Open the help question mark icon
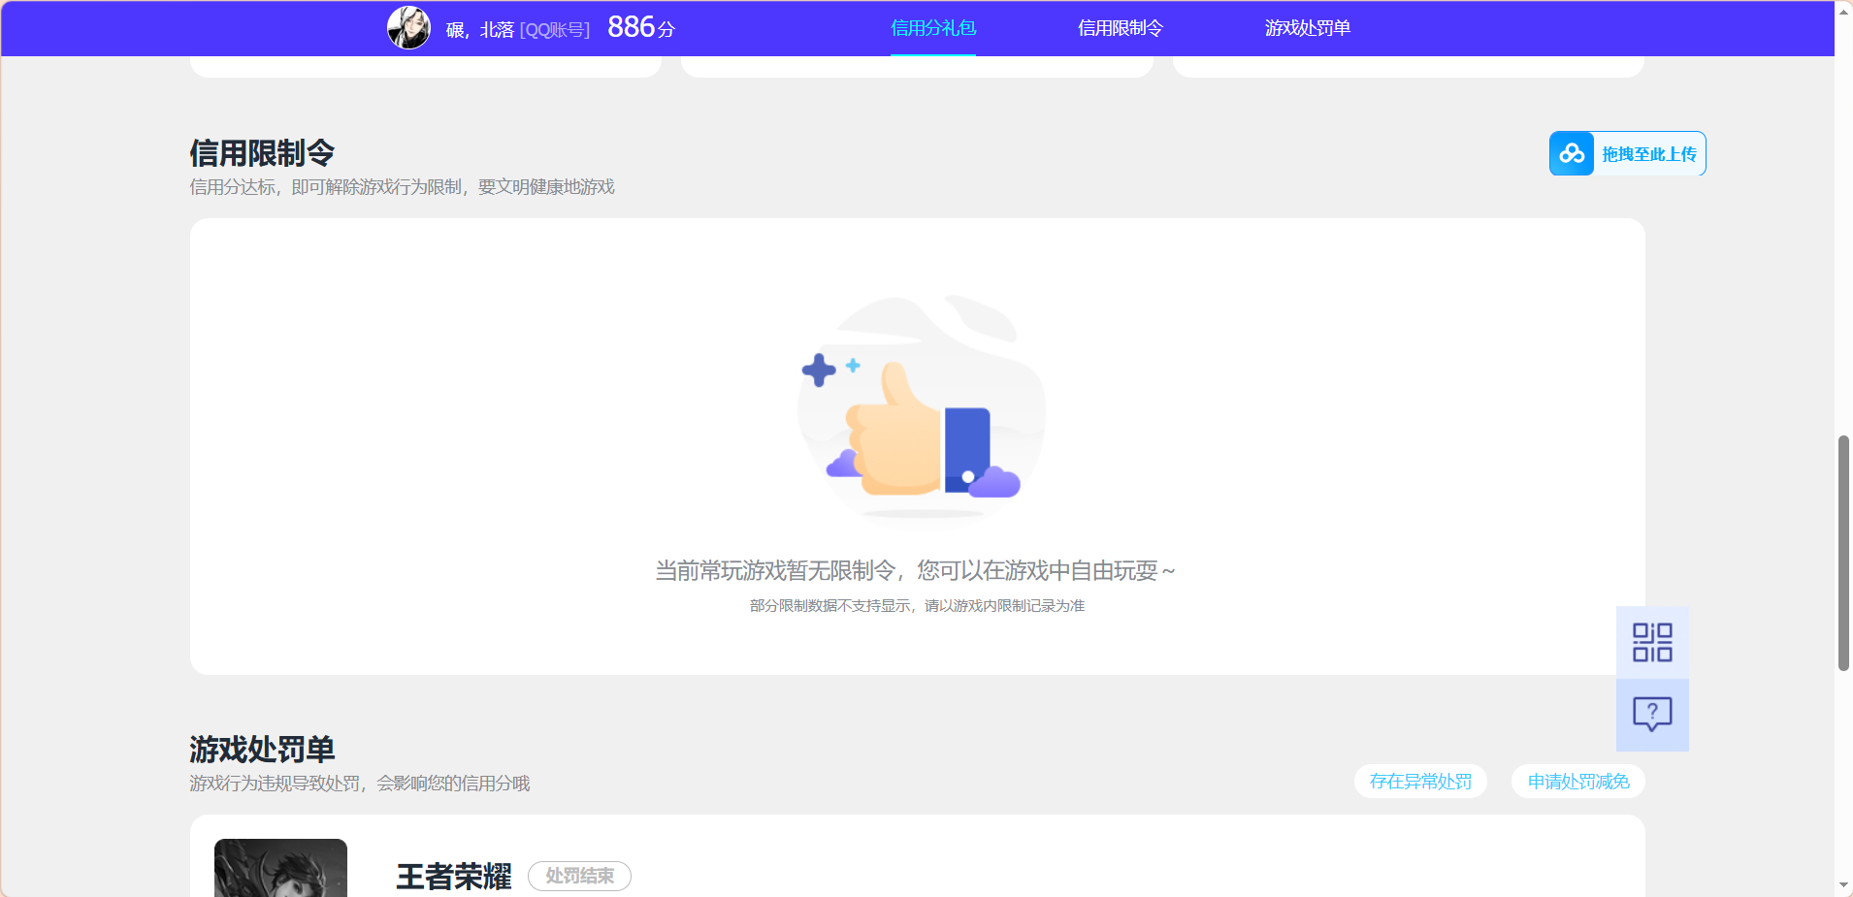1853x897 pixels. tap(1651, 715)
